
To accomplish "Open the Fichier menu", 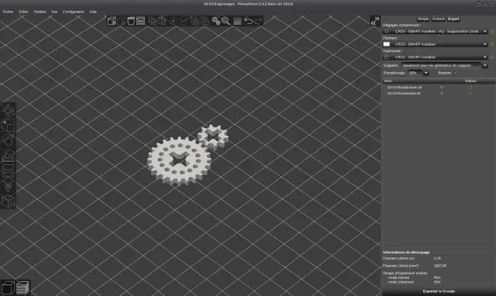I will click(9, 12).
